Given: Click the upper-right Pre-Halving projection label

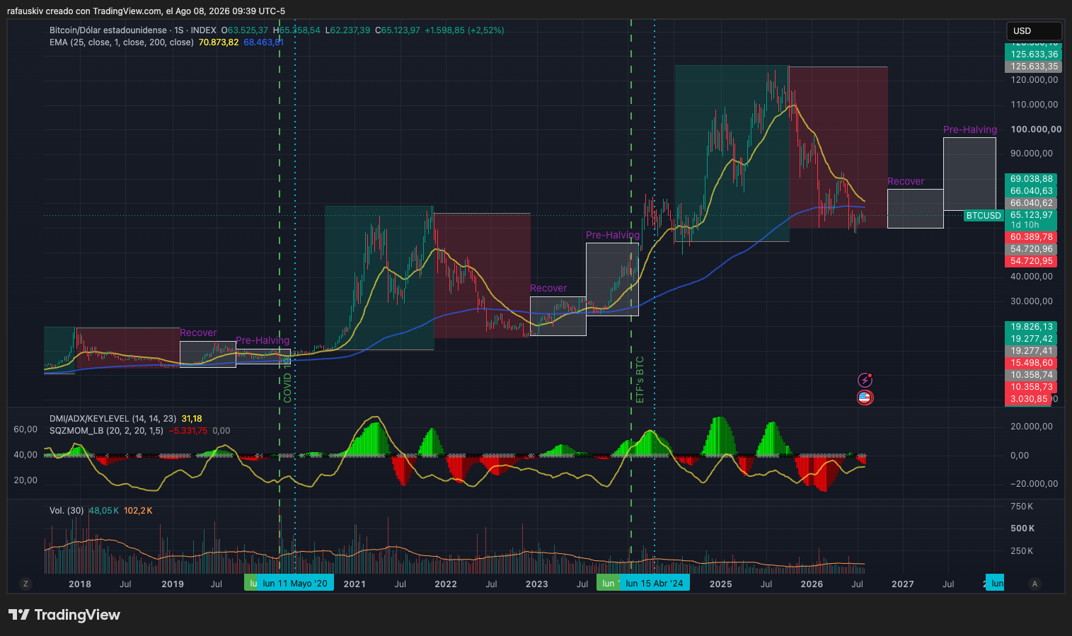Looking at the screenshot, I should point(969,129).
